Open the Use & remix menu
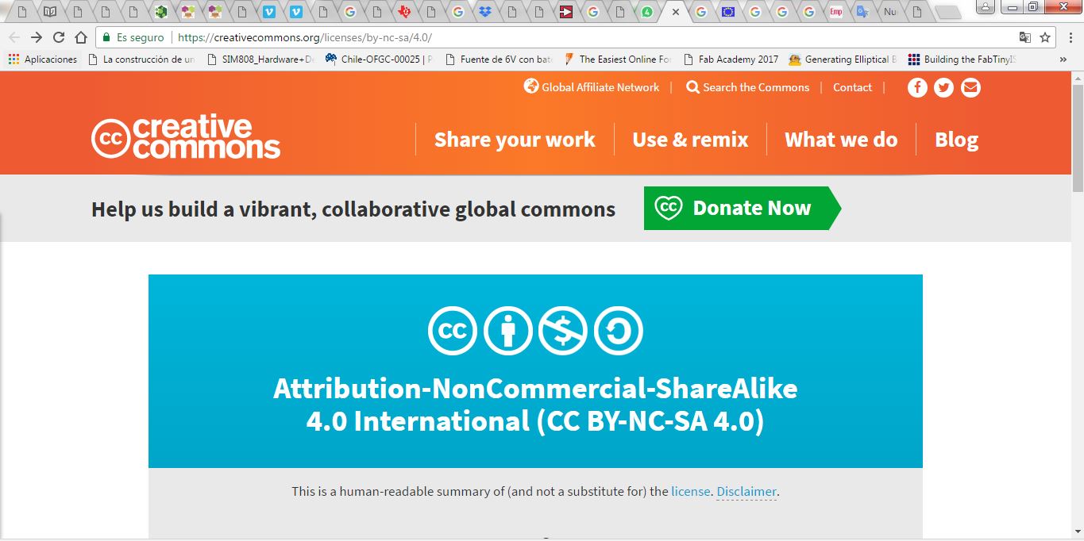This screenshot has width=1084, height=541. coord(690,140)
